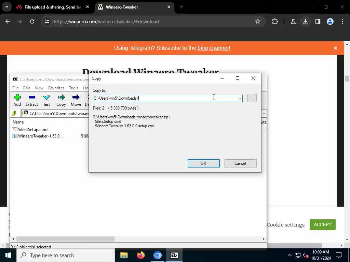Click the webpage vertical scrollbar thumb
350x262 pixels.
(x=347, y=79)
